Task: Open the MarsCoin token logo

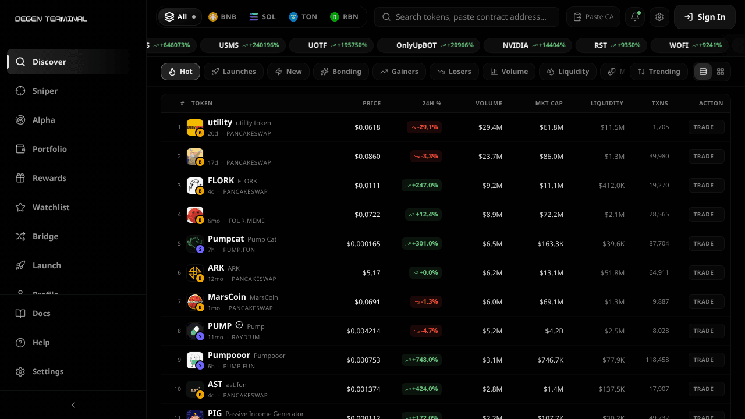Action: pyautogui.click(x=195, y=302)
